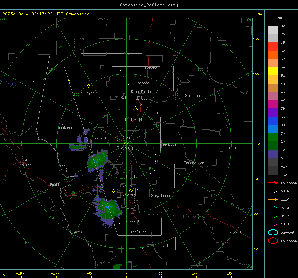Click the red forecast ellipse in the legend
The height and width of the screenshot is (278, 298).
[x=273, y=241]
